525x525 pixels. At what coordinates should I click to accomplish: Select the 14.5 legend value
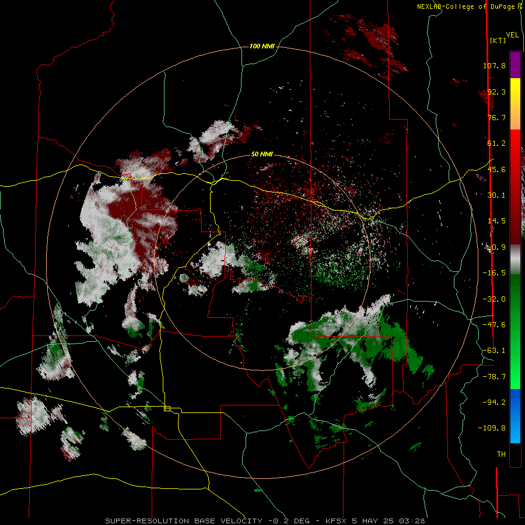point(496,221)
